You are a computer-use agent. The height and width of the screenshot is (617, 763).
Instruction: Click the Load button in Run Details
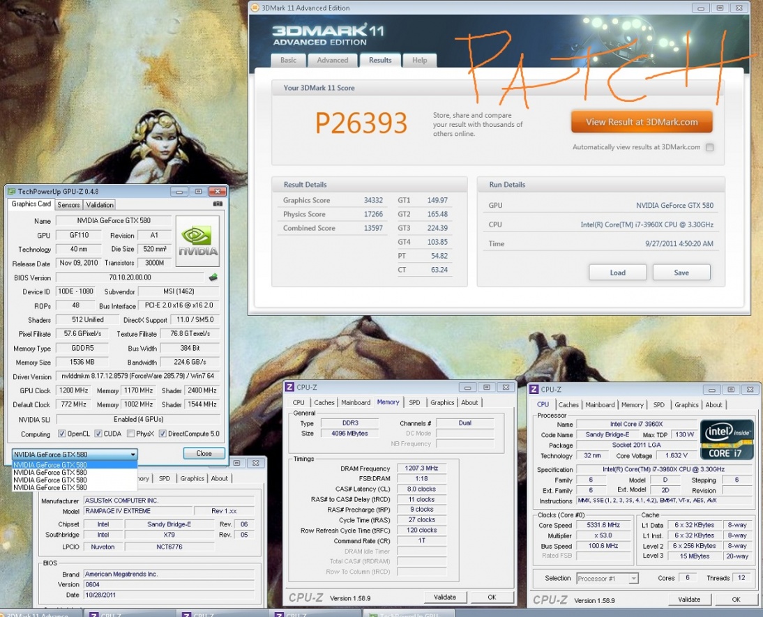tap(617, 273)
